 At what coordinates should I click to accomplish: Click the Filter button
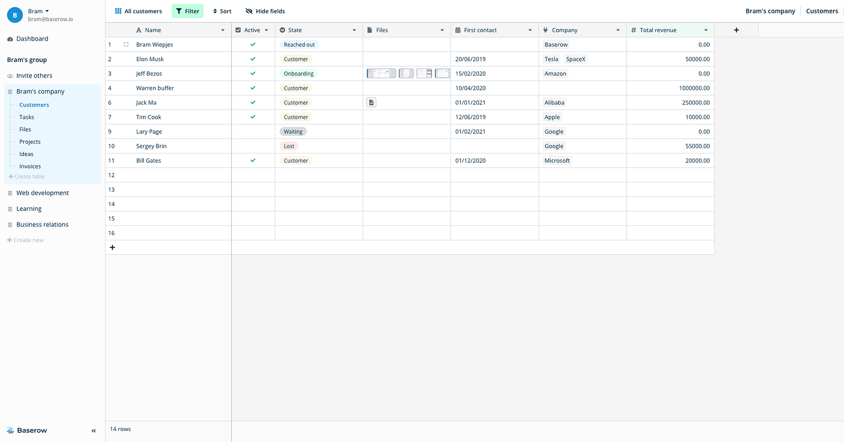click(188, 11)
